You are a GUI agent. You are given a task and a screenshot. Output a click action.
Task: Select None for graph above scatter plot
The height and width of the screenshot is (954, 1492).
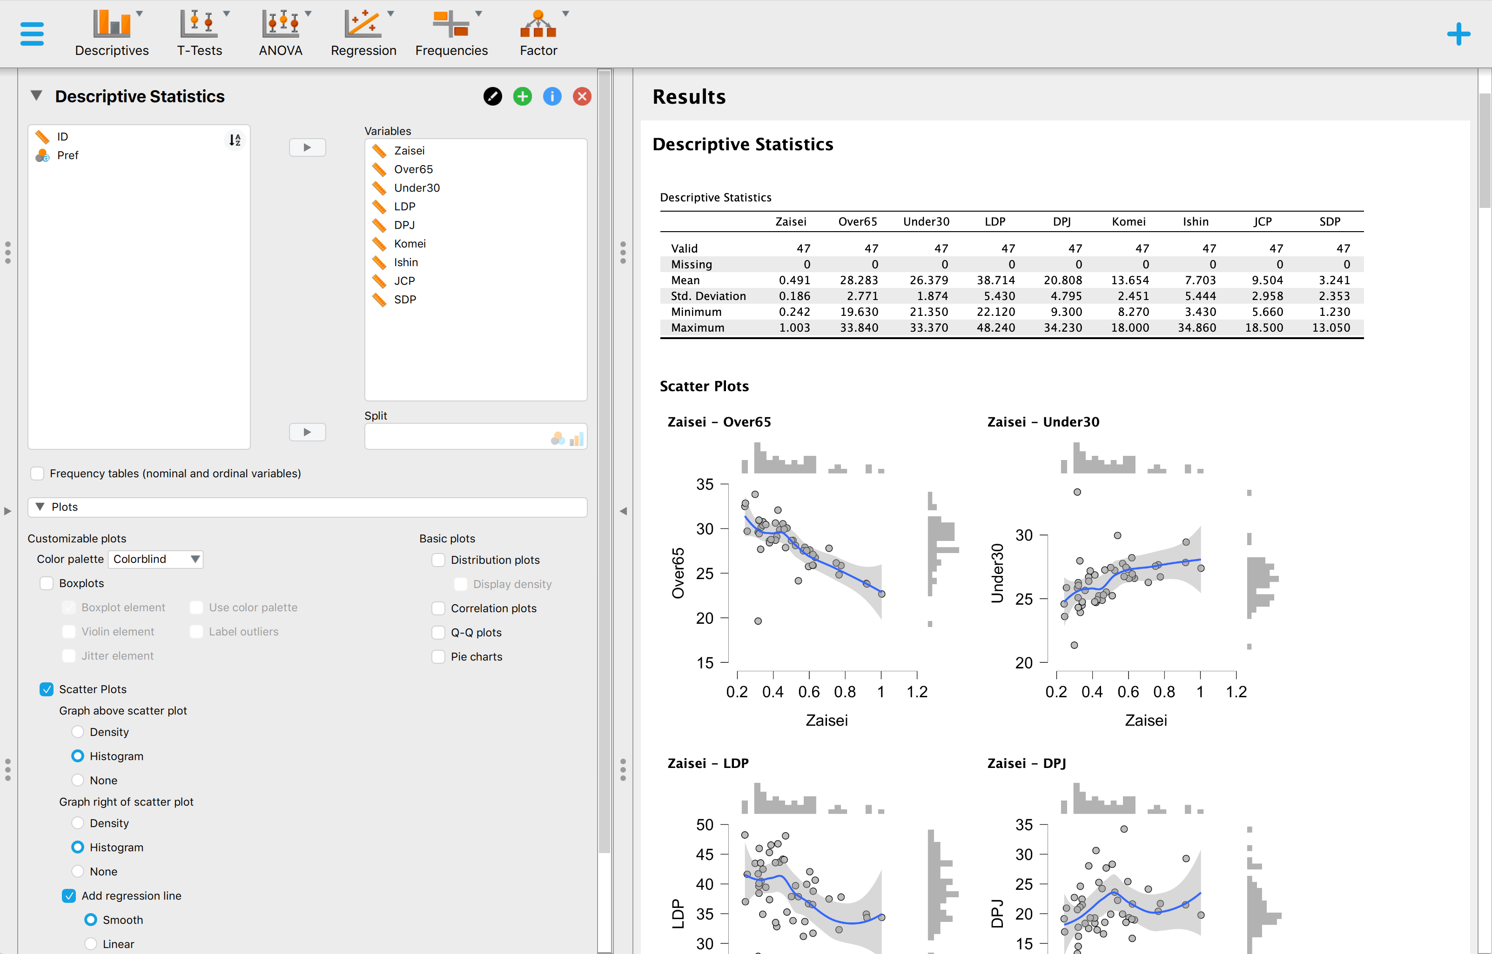[x=77, y=780]
